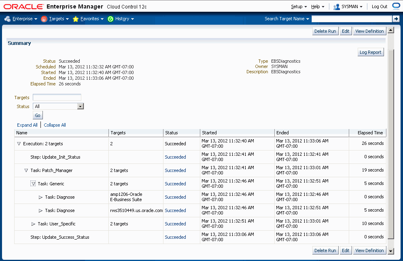Click View Definition below the table
The width and height of the screenshot is (403, 261).
coord(369,250)
